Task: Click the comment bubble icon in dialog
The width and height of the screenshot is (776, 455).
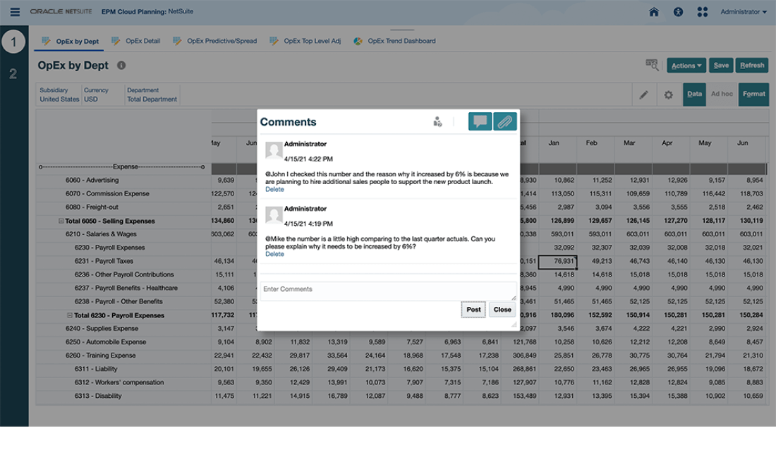Action: pyautogui.click(x=480, y=121)
